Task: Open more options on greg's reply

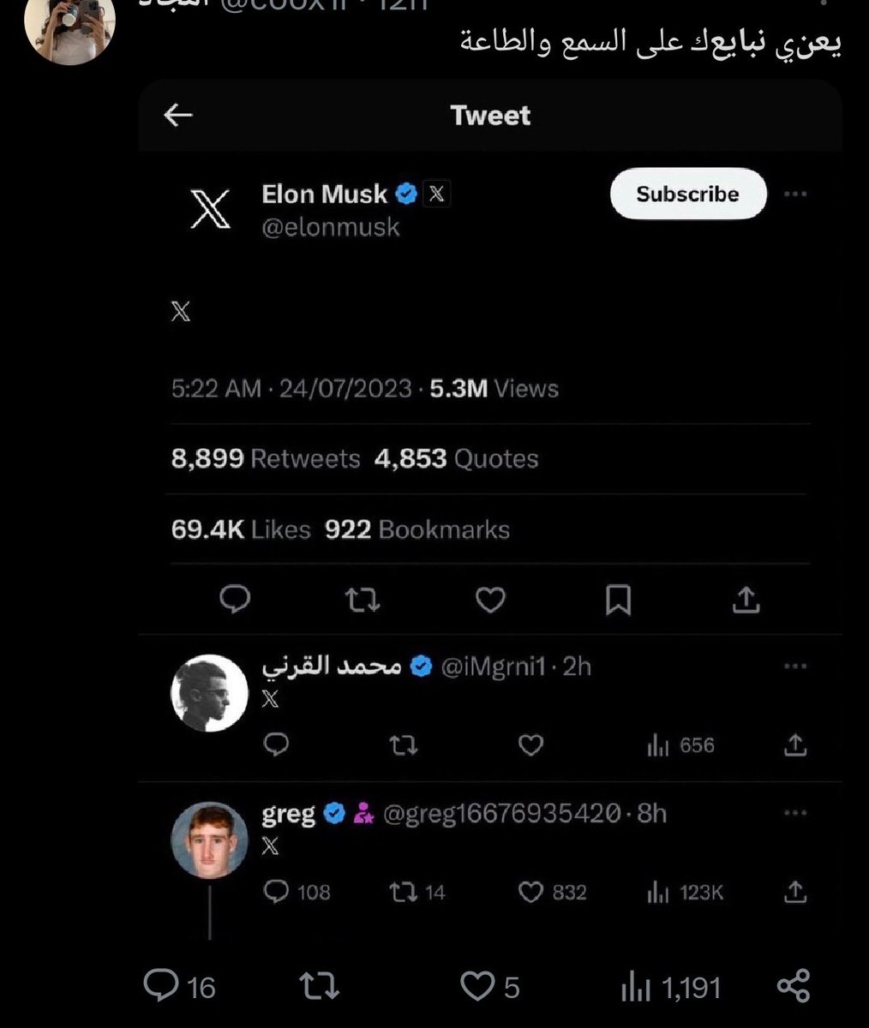Action: (x=795, y=812)
